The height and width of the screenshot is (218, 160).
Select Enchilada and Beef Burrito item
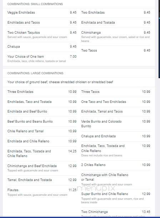[27, 112]
